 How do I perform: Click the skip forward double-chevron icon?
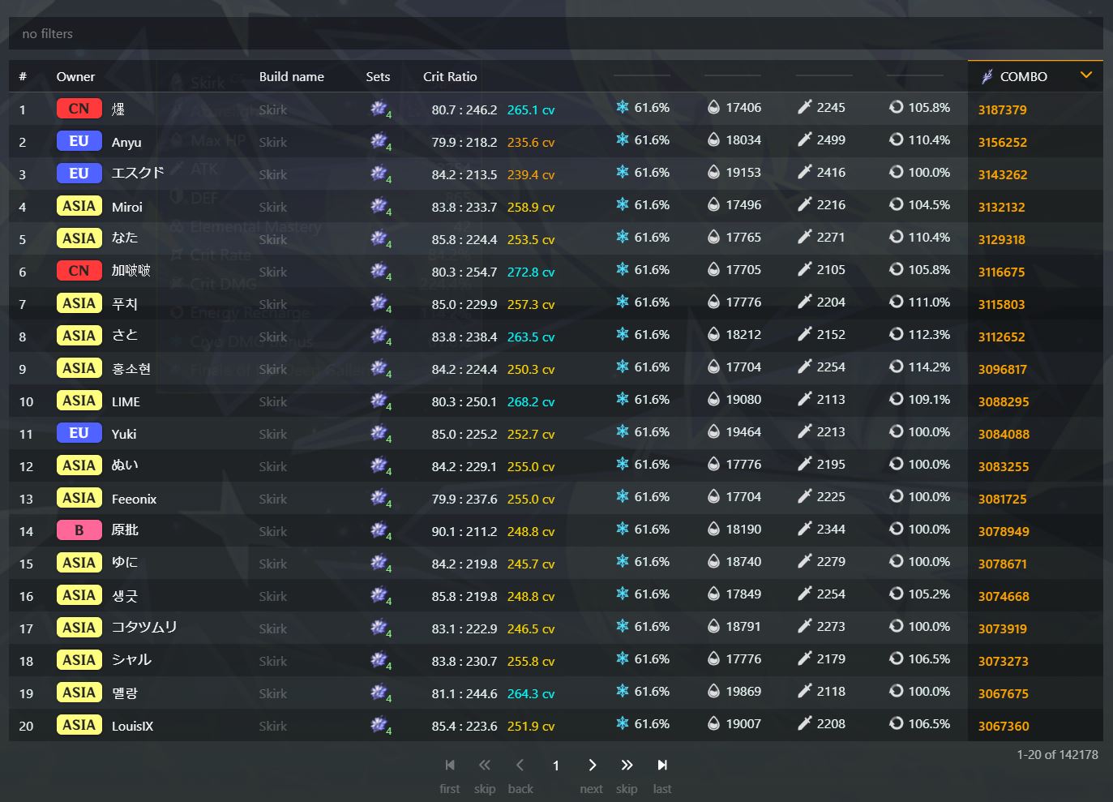pyautogui.click(x=627, y=765)
